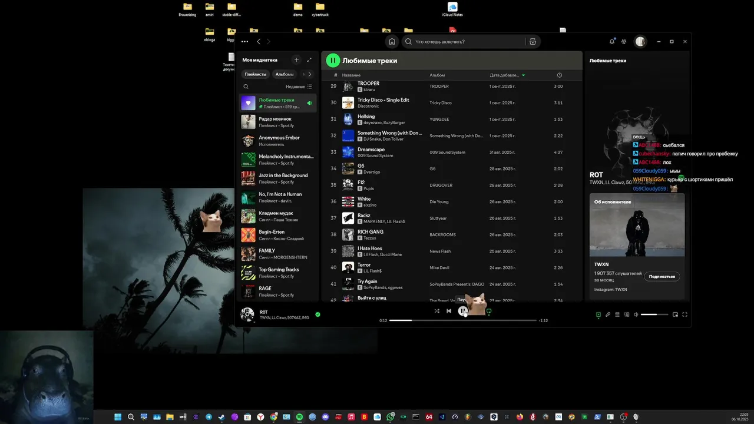Open Jazz in the Background playlist
Viewport: 754px width, 424px height.
pyautogui.click(x=278, y=178)
